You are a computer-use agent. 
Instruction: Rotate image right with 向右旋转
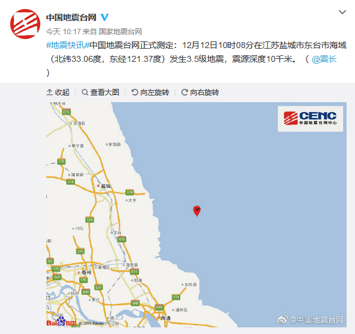[200, 92]
